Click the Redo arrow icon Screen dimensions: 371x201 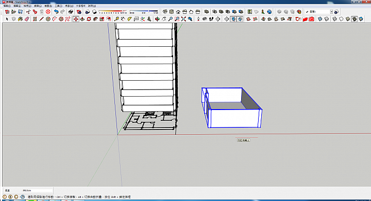63,11
